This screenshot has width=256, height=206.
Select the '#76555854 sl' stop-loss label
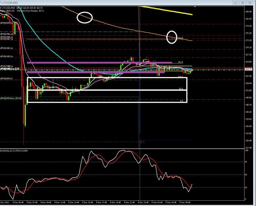(x=7, y=79)
